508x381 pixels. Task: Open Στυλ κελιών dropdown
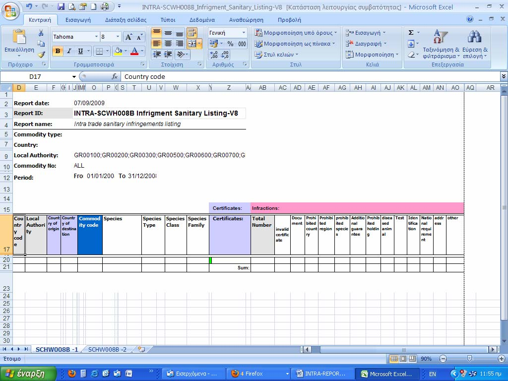(276, 55)
